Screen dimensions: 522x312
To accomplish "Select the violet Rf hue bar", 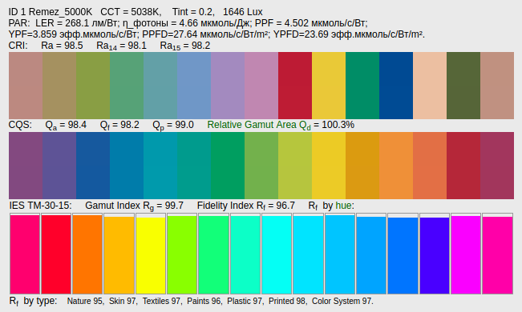I will 435,254.
